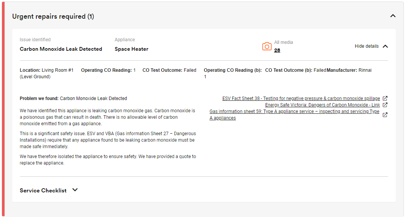Click the Carbon Monoxide Leak Detected issue title
Viewport: 405px width, 218px height.
pos(61,49)
